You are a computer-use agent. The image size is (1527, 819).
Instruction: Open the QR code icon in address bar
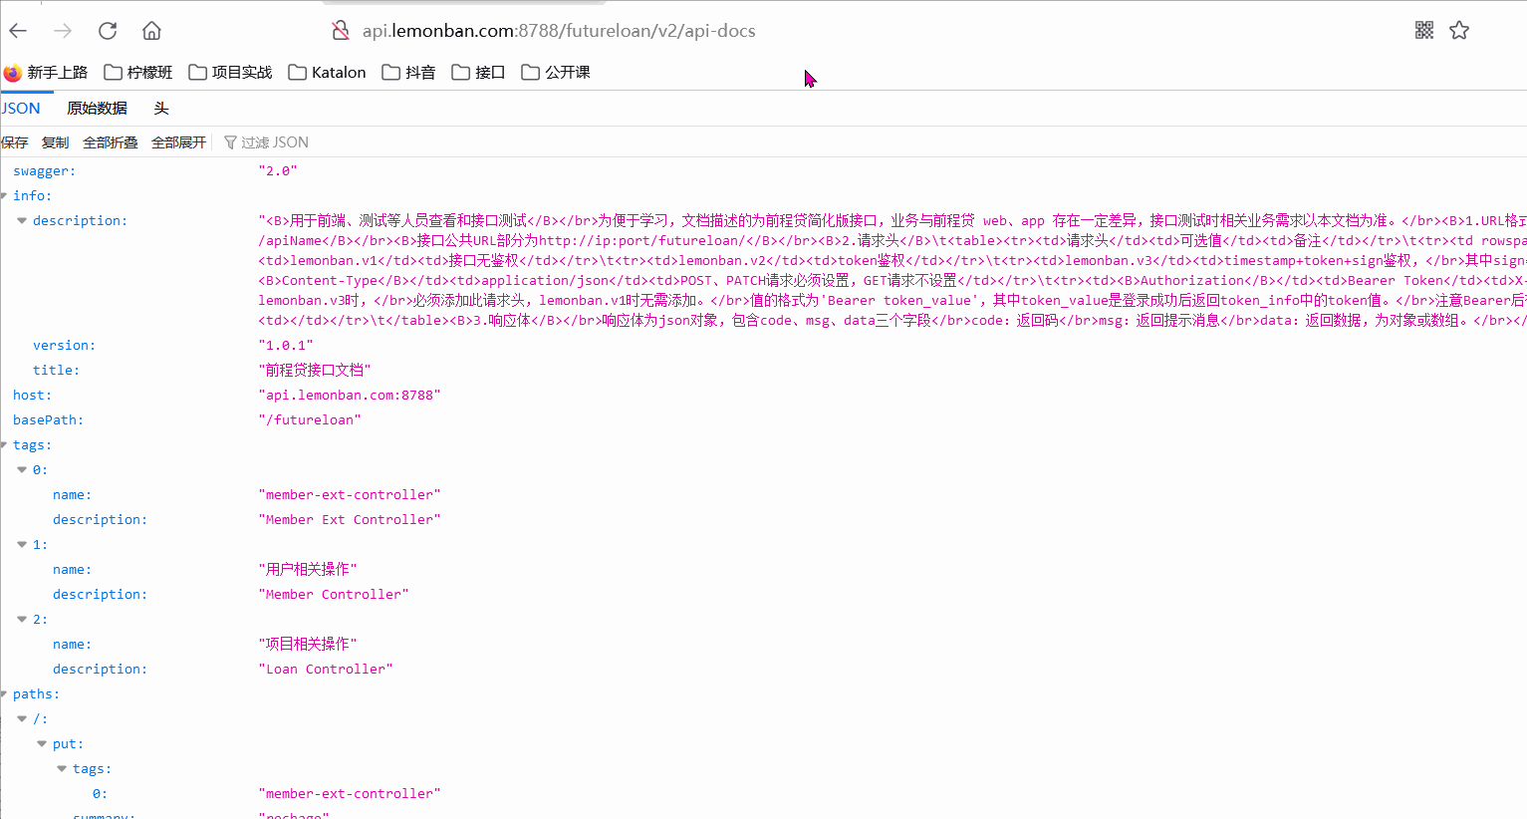[x=1424, y=30]
